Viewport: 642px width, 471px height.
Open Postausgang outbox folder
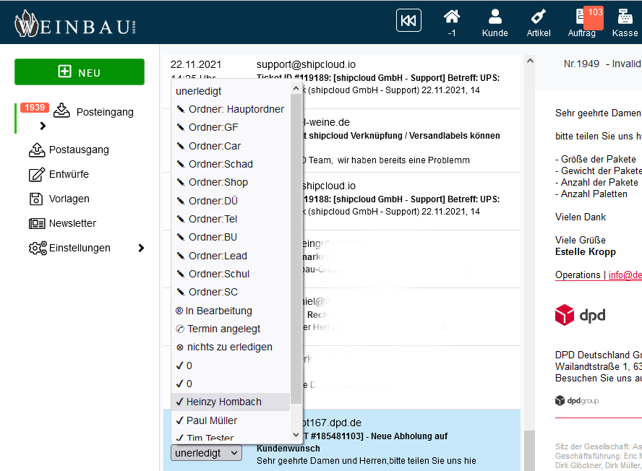click(78, 150)
